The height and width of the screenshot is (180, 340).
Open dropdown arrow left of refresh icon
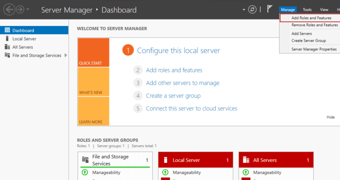pos(244,10)
